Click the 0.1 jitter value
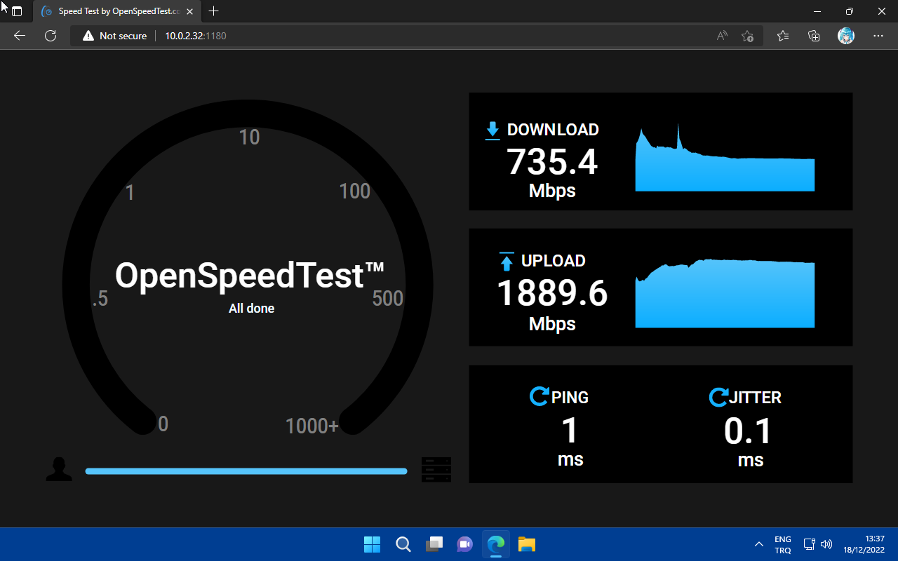The height and width of the screenshot is (561, 898). pyautogui.click(x=748, y=431)
